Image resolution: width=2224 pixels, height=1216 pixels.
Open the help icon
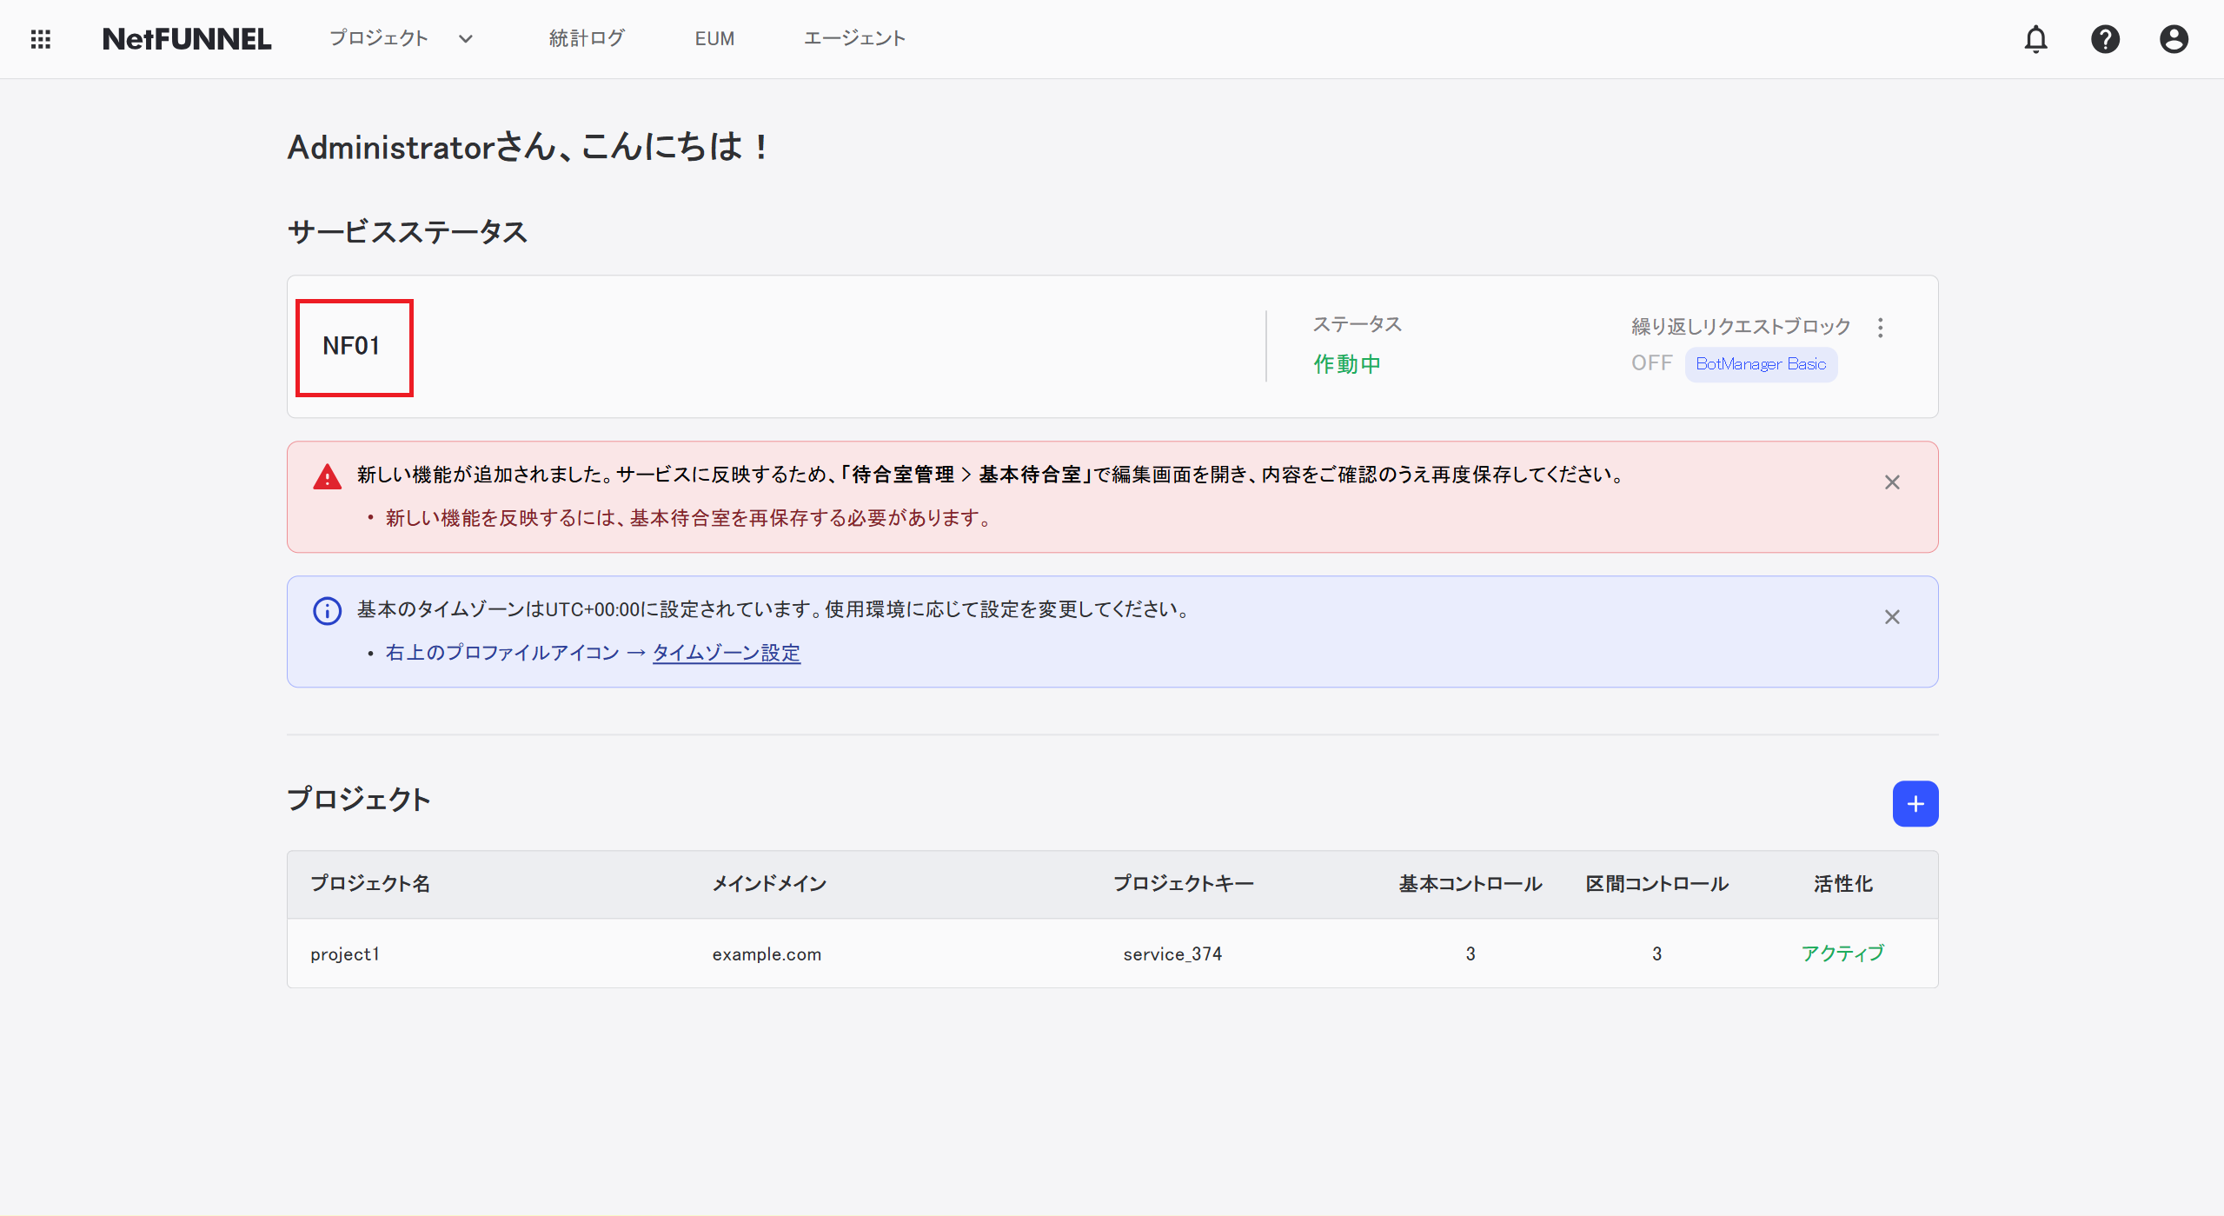pyautogui.click(x=2105, y=39)
